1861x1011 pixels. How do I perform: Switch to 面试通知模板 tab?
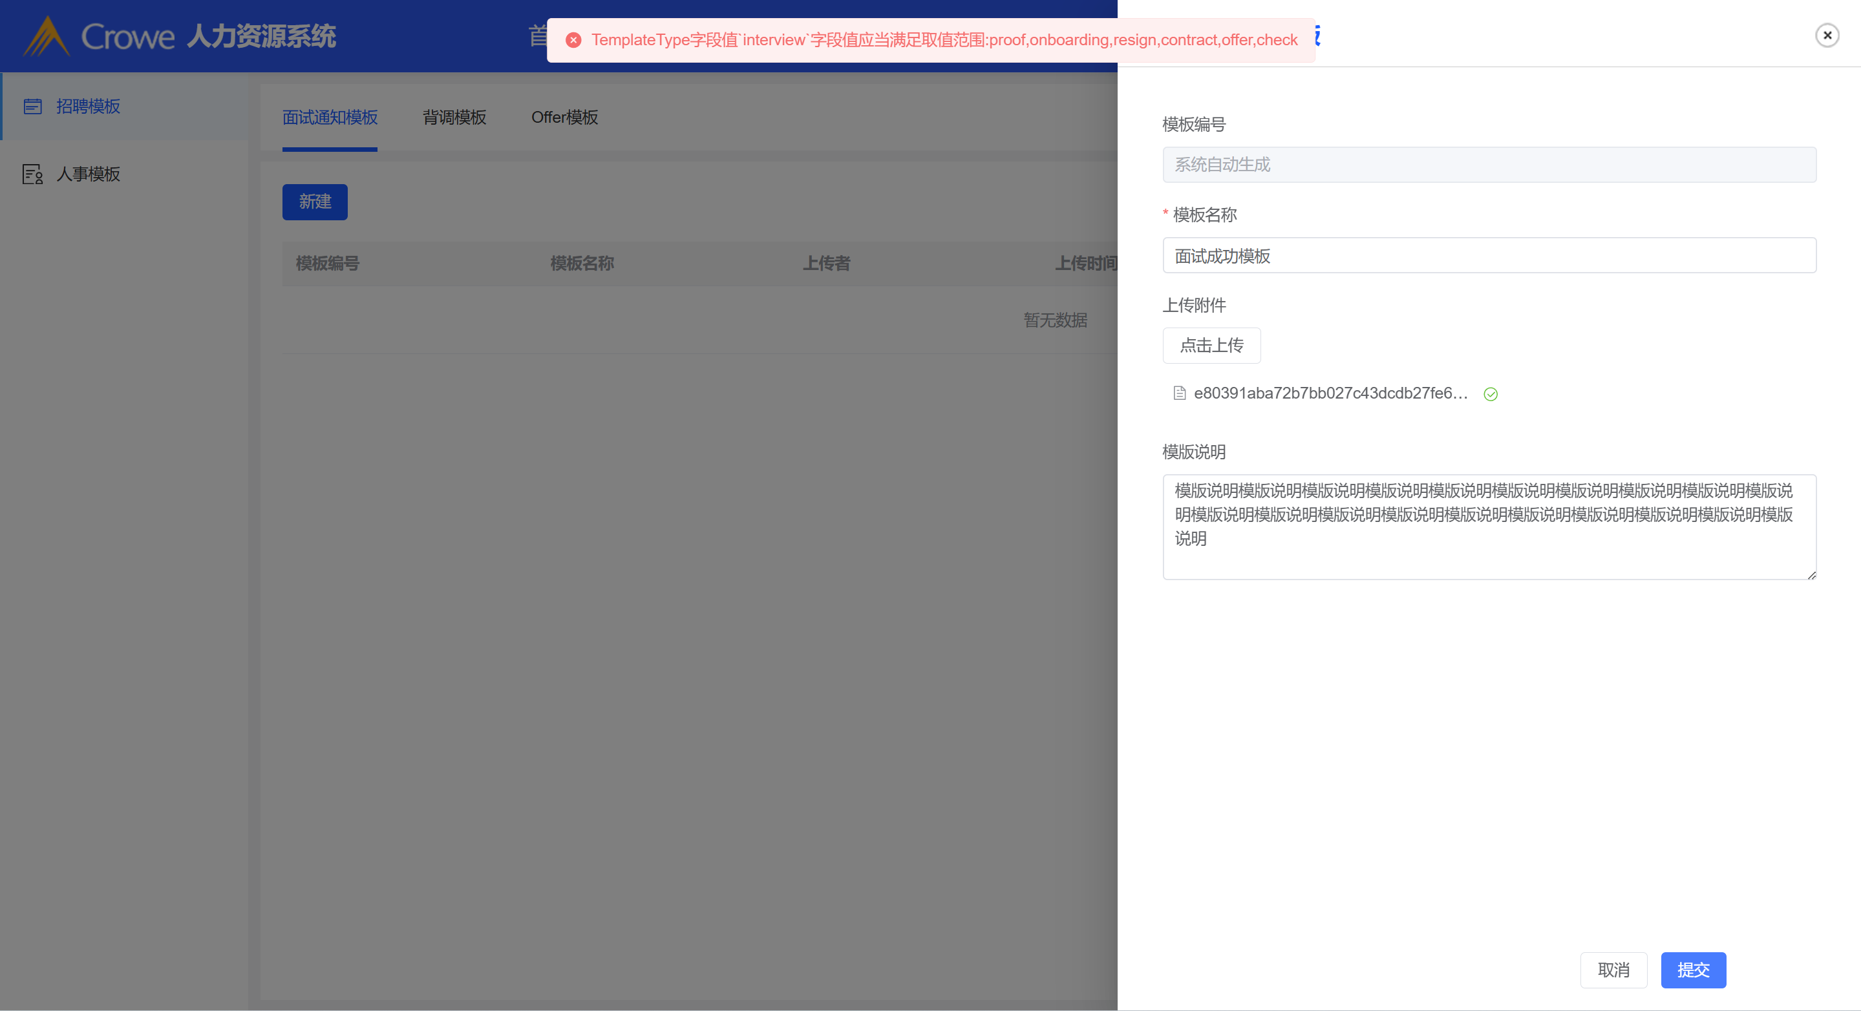330,117
